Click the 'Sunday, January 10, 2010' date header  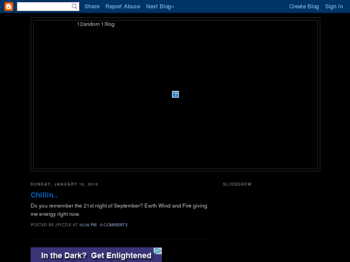point(64,184)
